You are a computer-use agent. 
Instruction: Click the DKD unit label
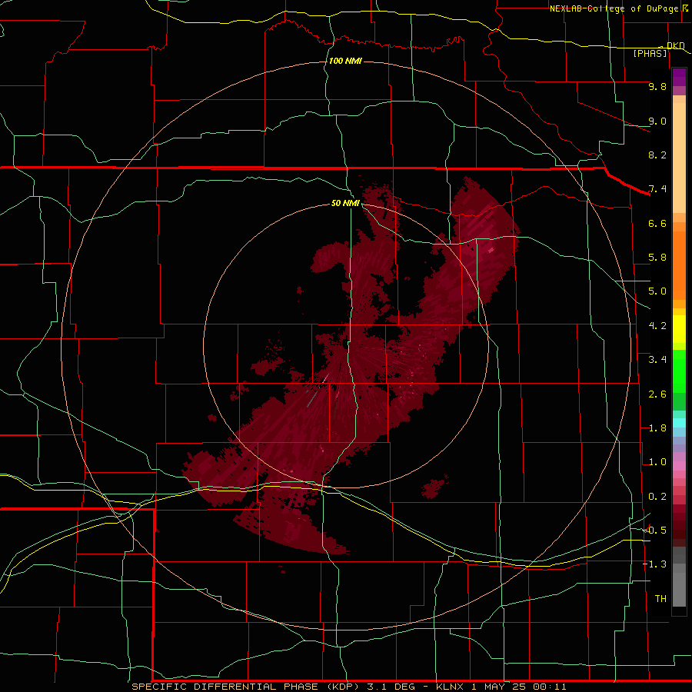click(676, 45)
